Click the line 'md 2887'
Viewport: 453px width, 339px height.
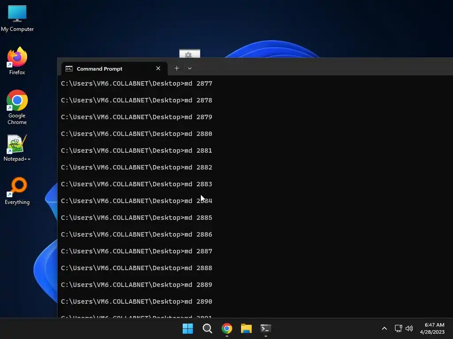click(136, 251)
